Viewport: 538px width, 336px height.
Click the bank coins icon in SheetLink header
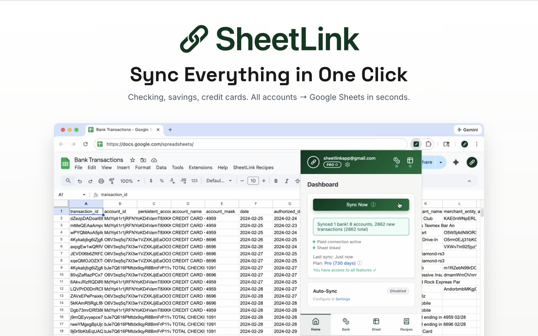(396, 160)
